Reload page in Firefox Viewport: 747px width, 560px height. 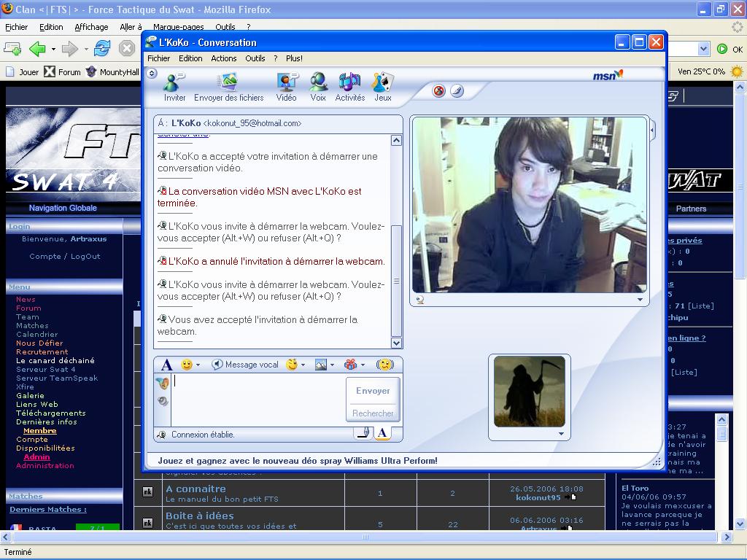click(102, 49)
